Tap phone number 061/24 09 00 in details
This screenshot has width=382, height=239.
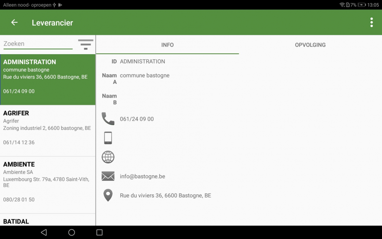coord(137,119)
